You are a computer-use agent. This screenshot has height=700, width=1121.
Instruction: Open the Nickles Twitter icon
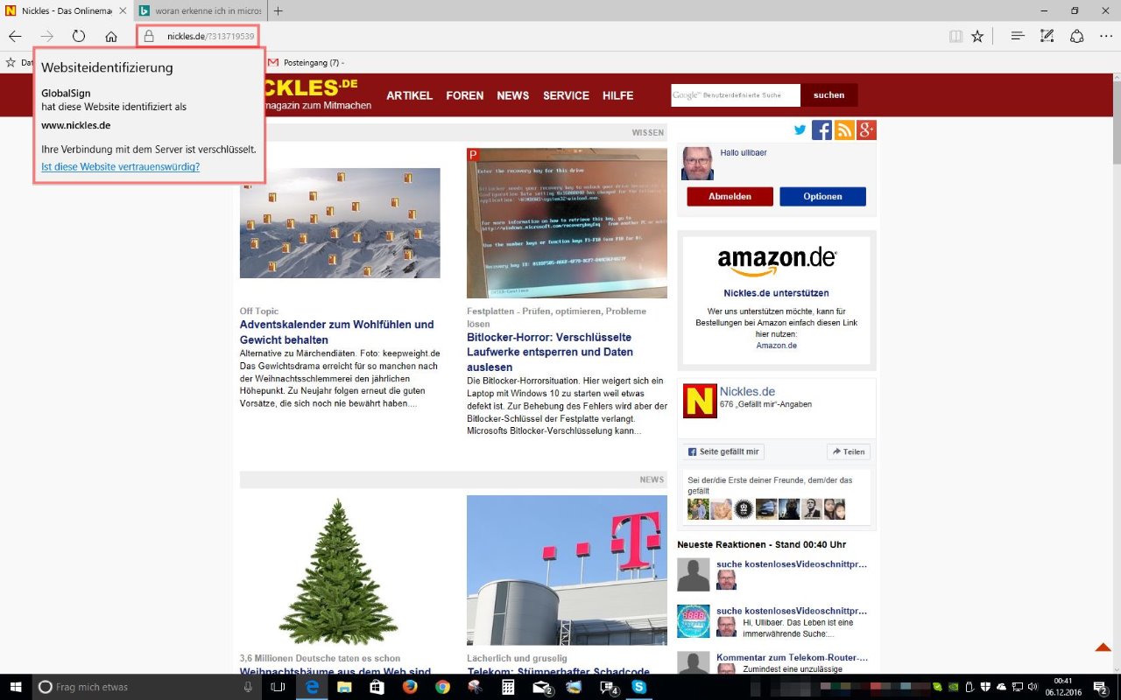[x=800, y=130]
